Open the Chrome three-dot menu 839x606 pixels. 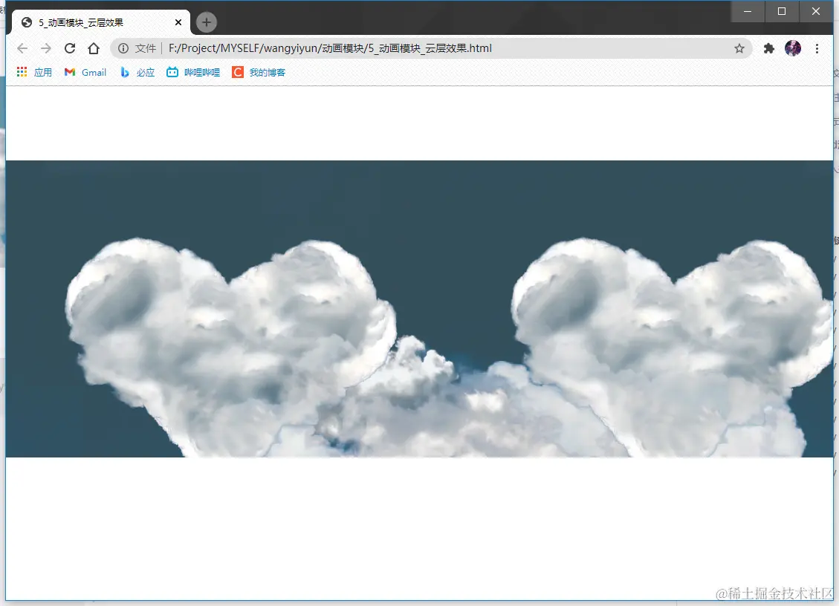point(817,49)
